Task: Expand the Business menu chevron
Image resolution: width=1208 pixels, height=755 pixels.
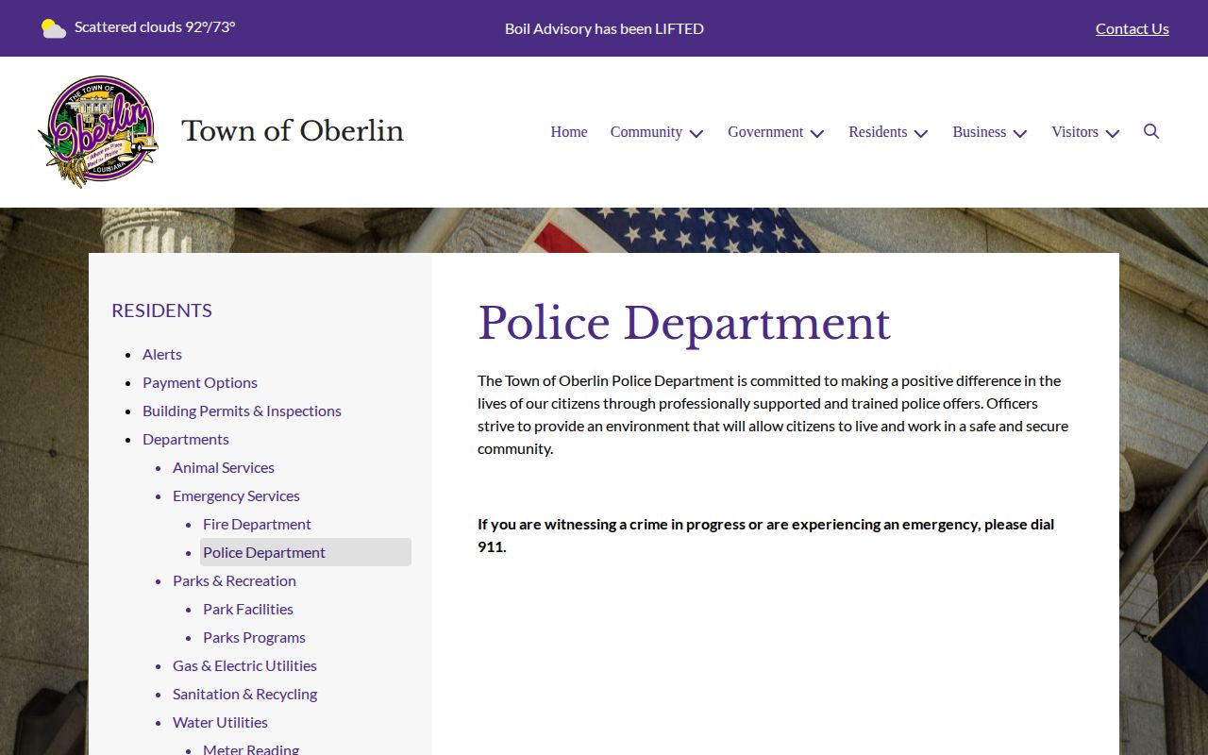Action: tap(1020, 133)
